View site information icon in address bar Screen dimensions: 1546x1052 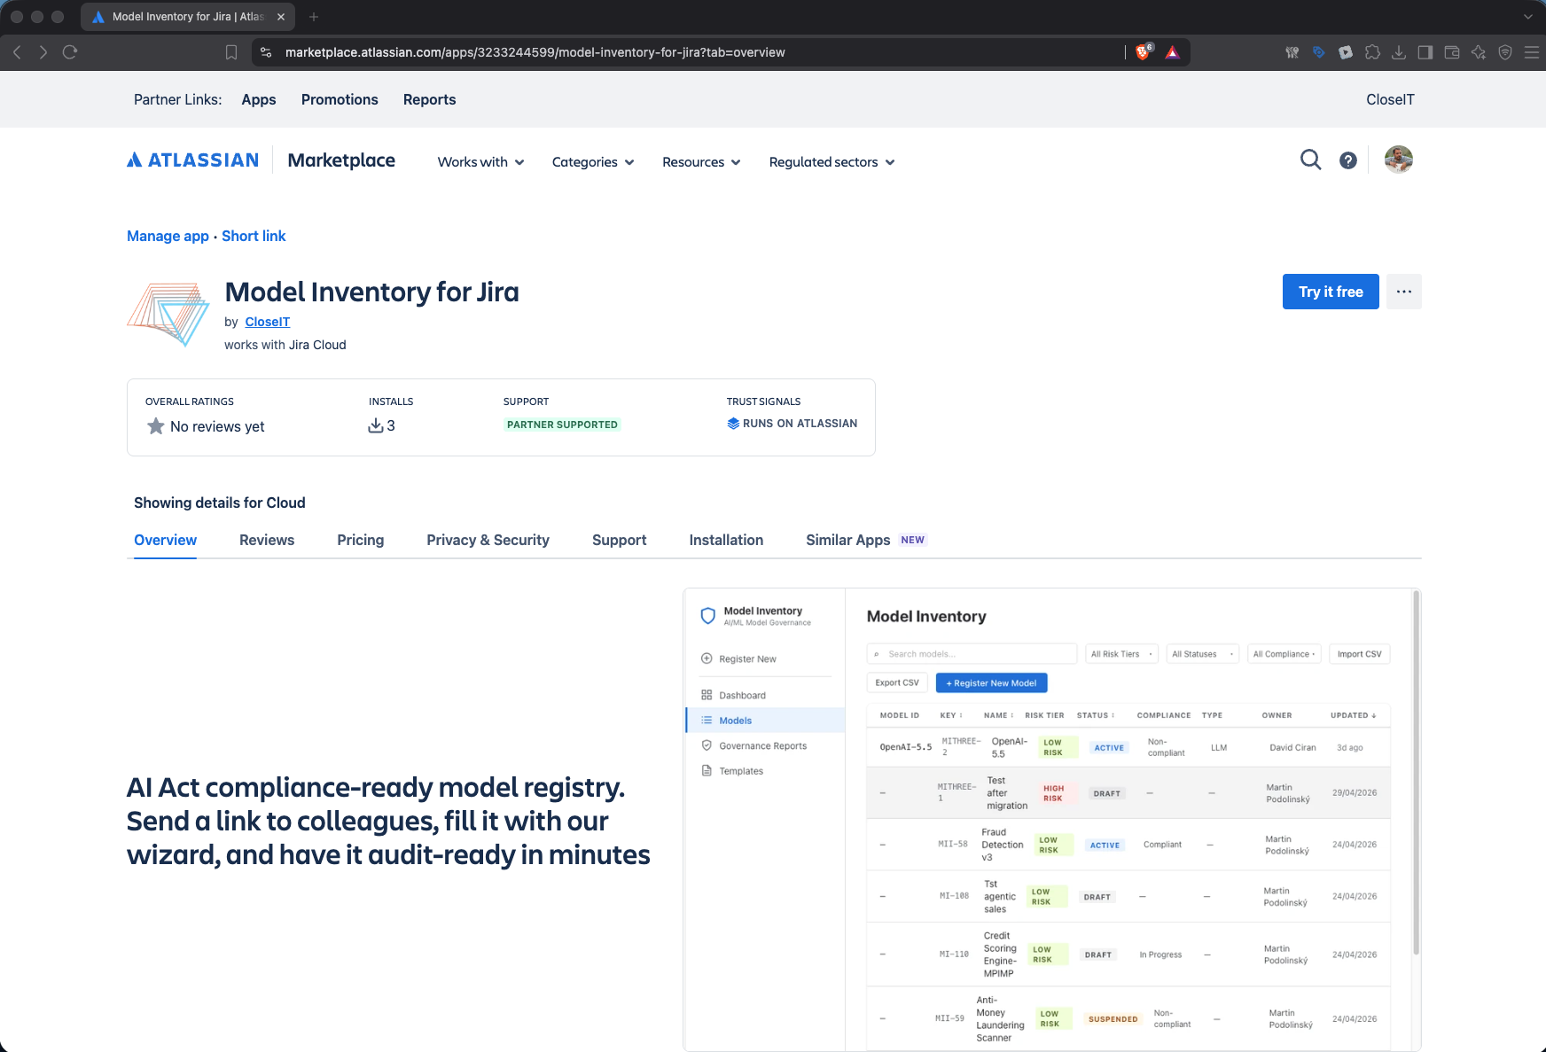point(266,52)
